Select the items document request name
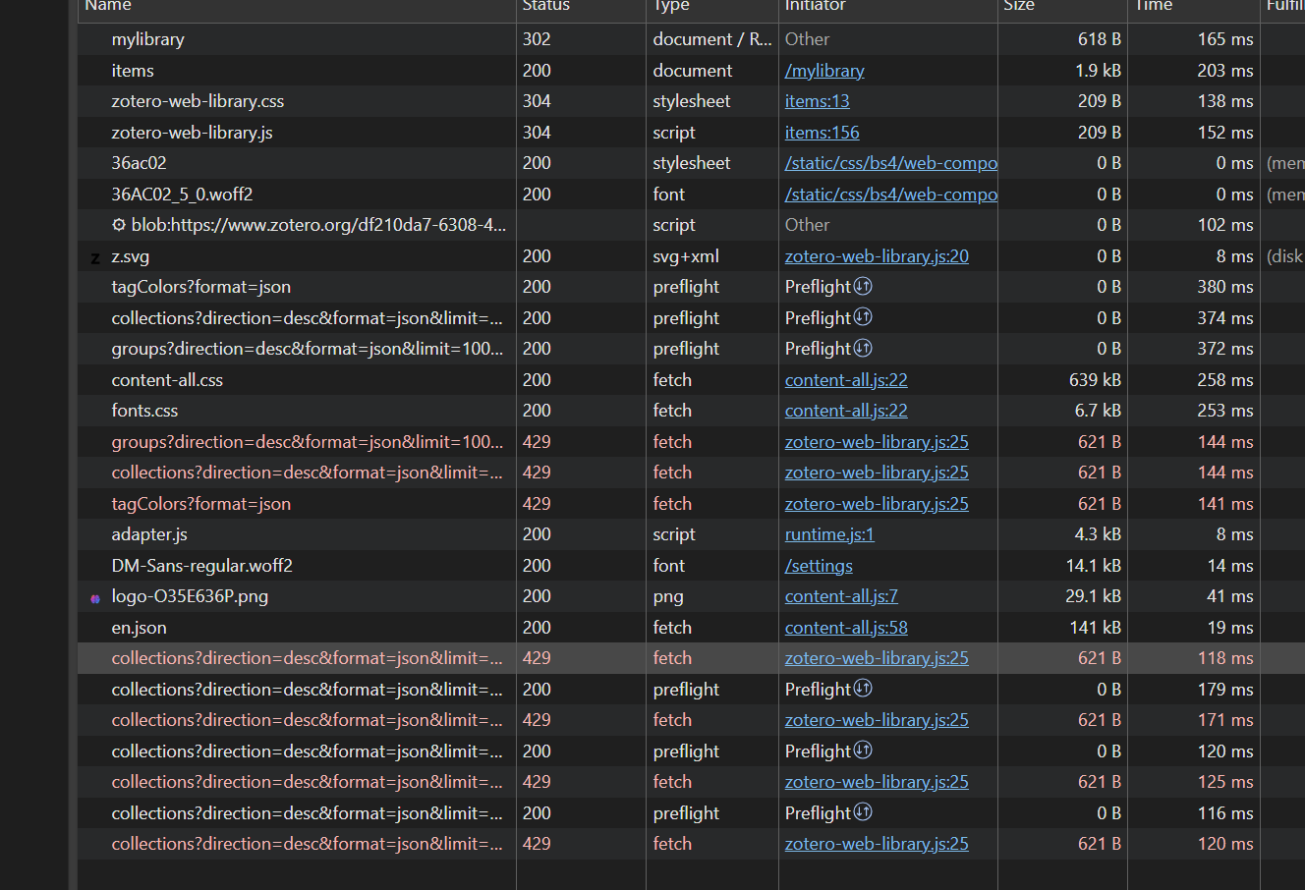 pyautogui.click(x=133, y=71)
